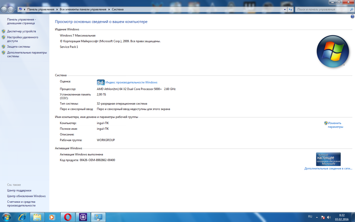Launch Opera browser from taskbar

click(68, 217)
